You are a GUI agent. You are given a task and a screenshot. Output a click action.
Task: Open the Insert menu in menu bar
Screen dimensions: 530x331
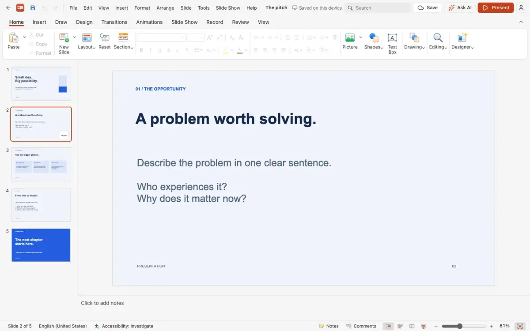tap(121, 8)
